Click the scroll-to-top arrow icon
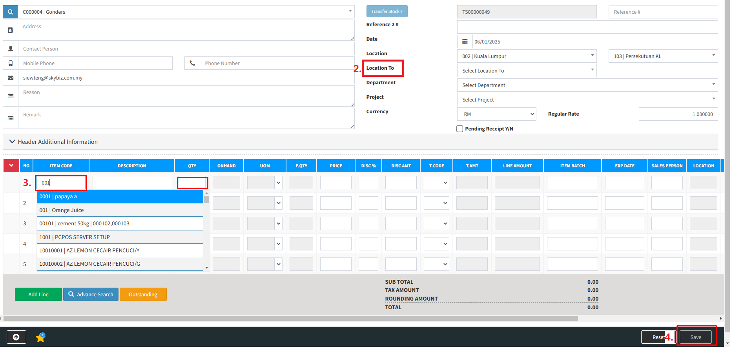Screen dimensions: 733x348 pyautogui.click(x=16, y=337)
